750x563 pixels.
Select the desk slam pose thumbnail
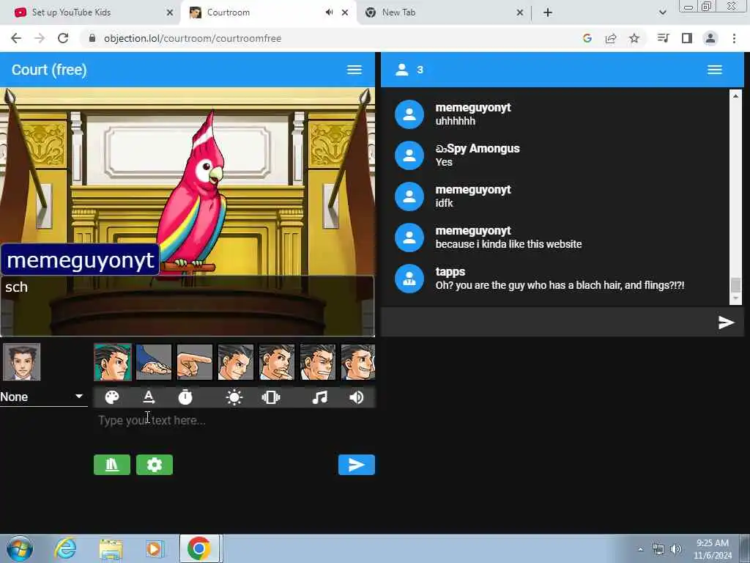154,362
